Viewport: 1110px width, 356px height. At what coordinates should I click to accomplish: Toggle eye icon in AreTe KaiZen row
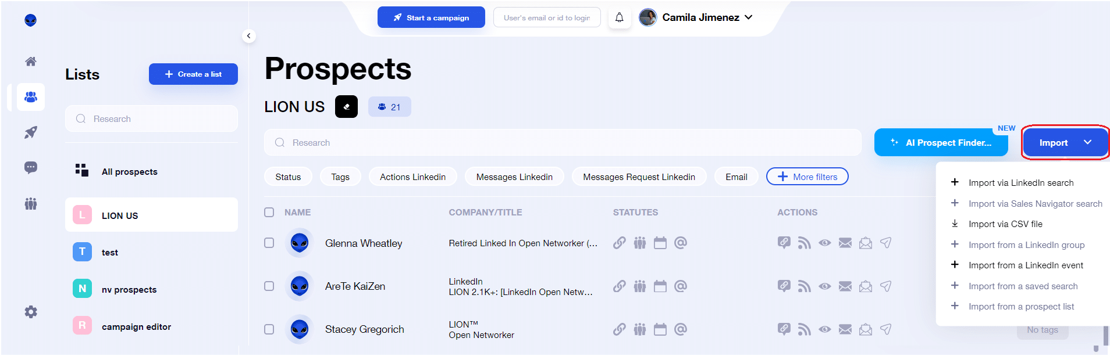coord(824,286)
